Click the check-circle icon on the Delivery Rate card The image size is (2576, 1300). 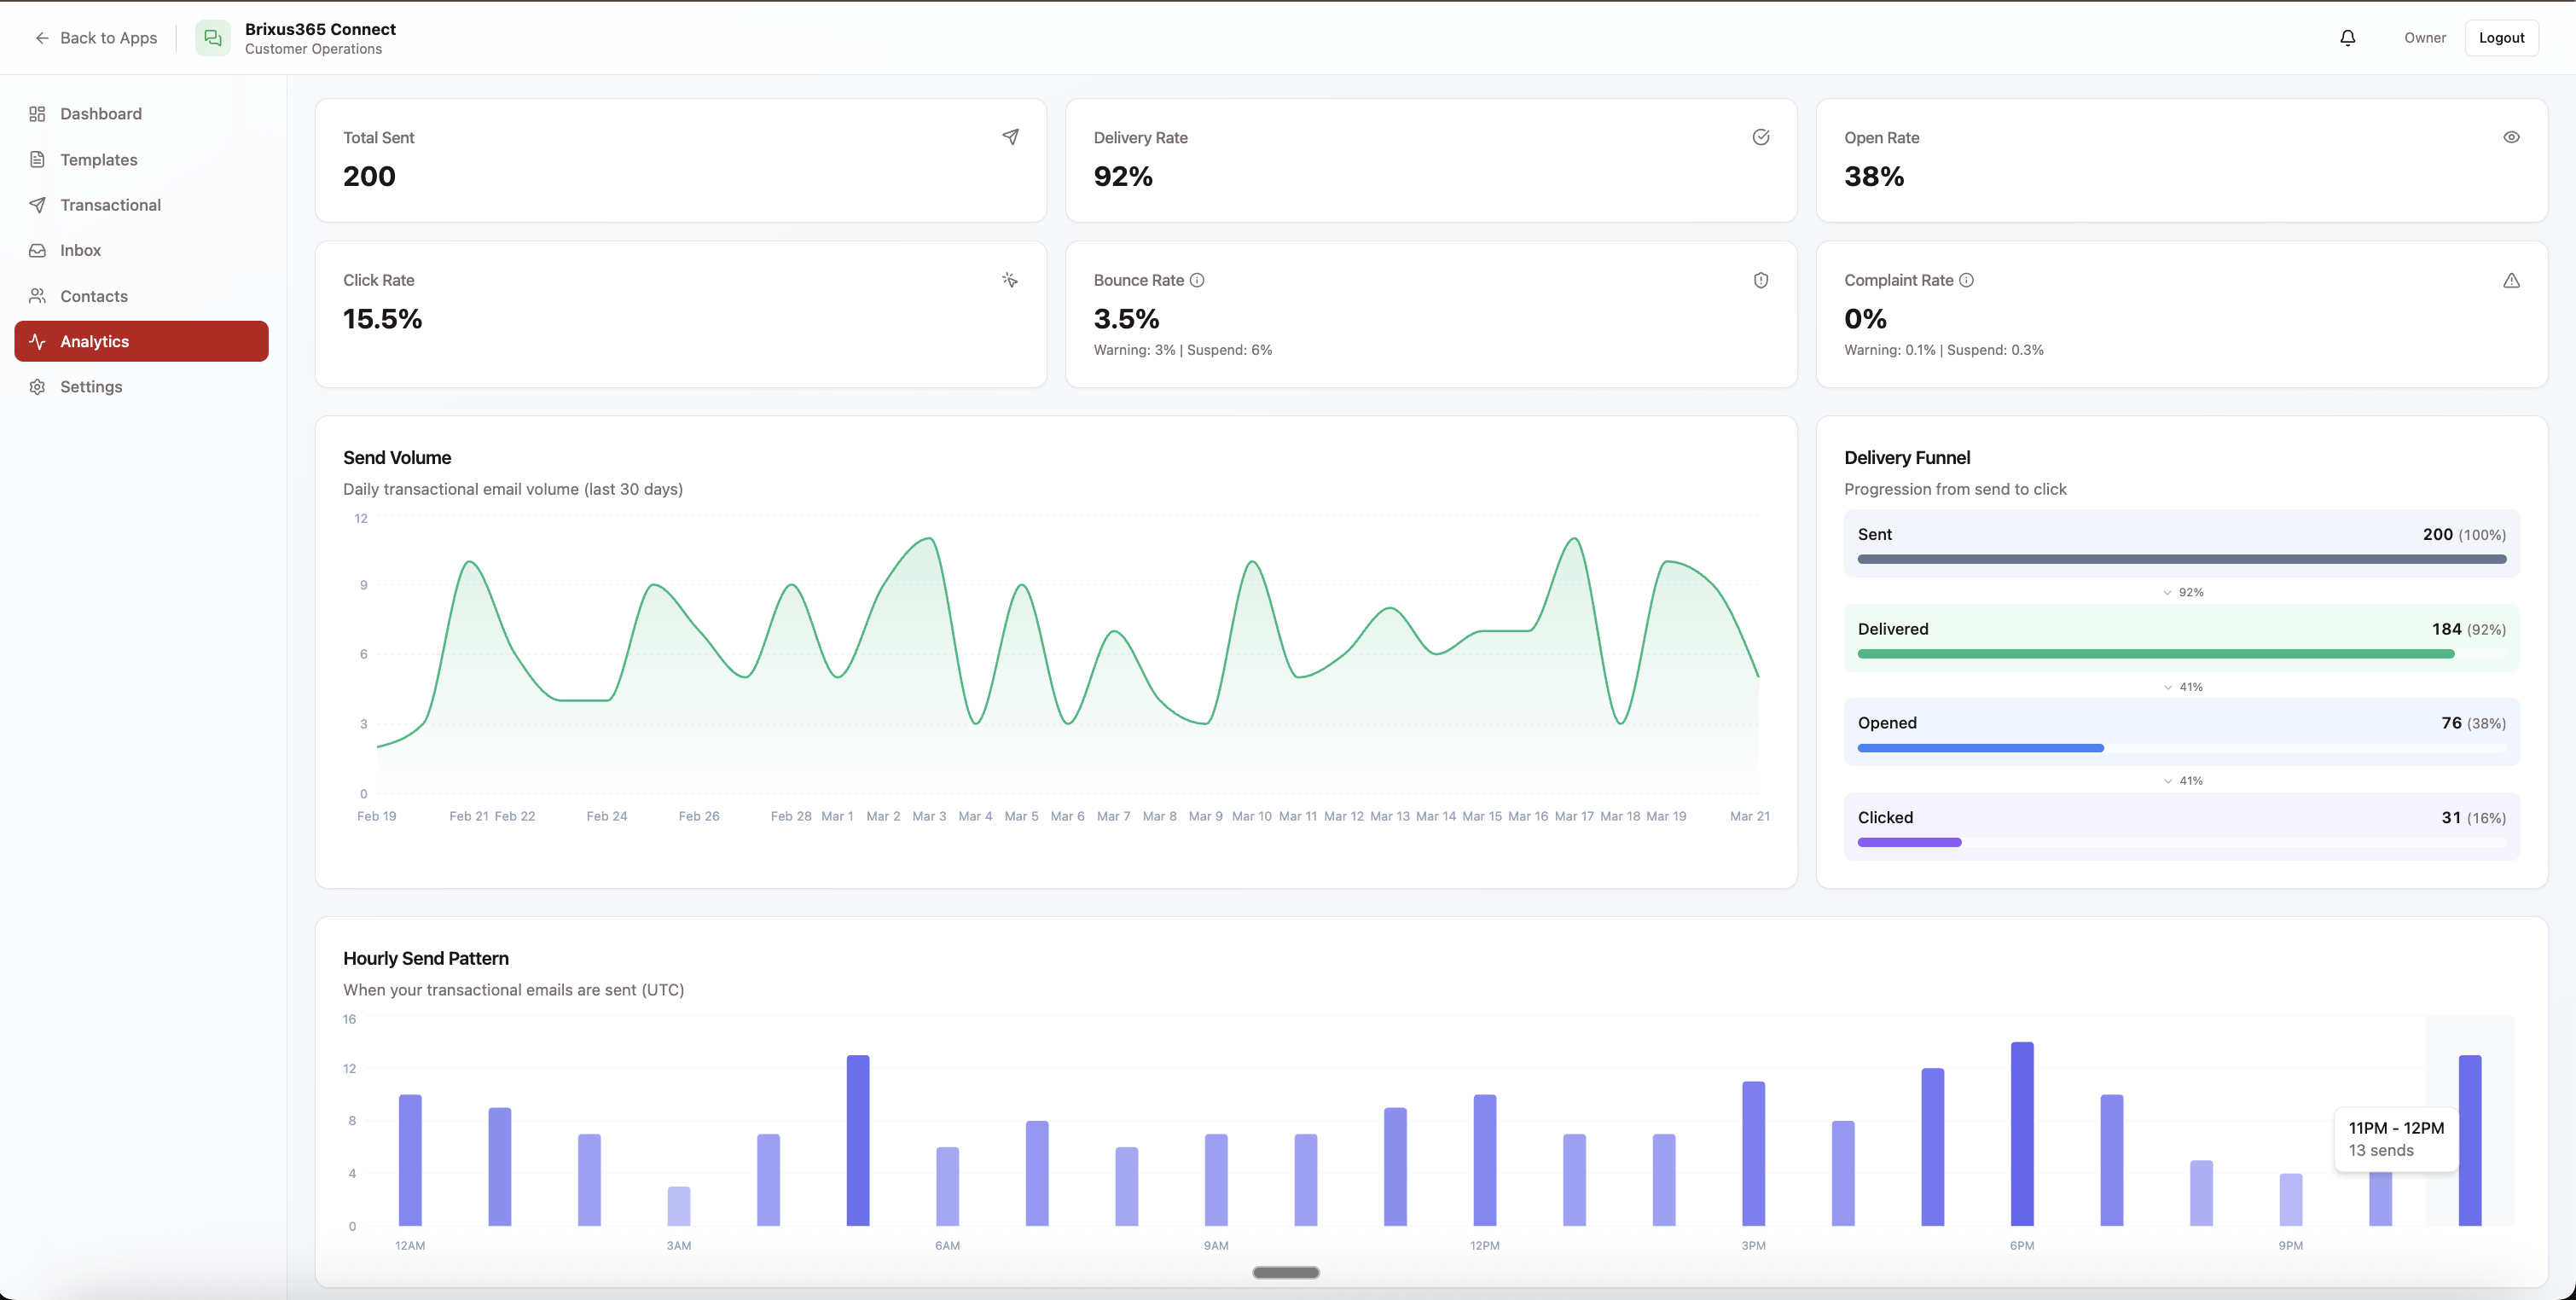click(1761, 137)
